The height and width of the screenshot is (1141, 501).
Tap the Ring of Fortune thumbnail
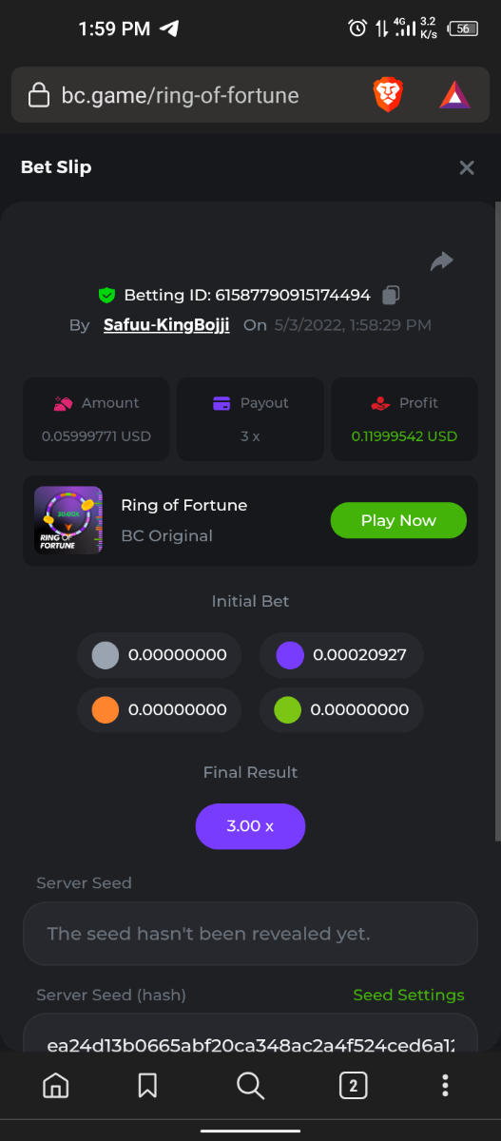68,520
